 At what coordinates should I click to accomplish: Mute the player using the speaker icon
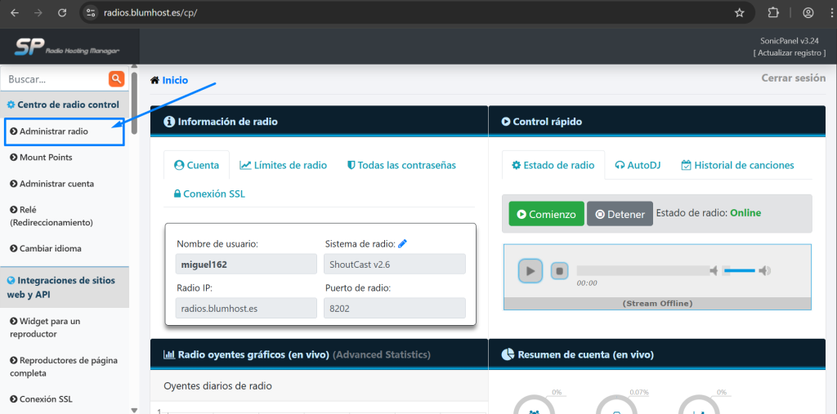(x=714, y=270)
